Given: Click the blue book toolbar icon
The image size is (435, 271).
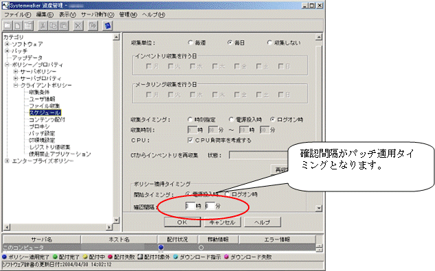Looking at the screenshot, I should pos(108,26).
